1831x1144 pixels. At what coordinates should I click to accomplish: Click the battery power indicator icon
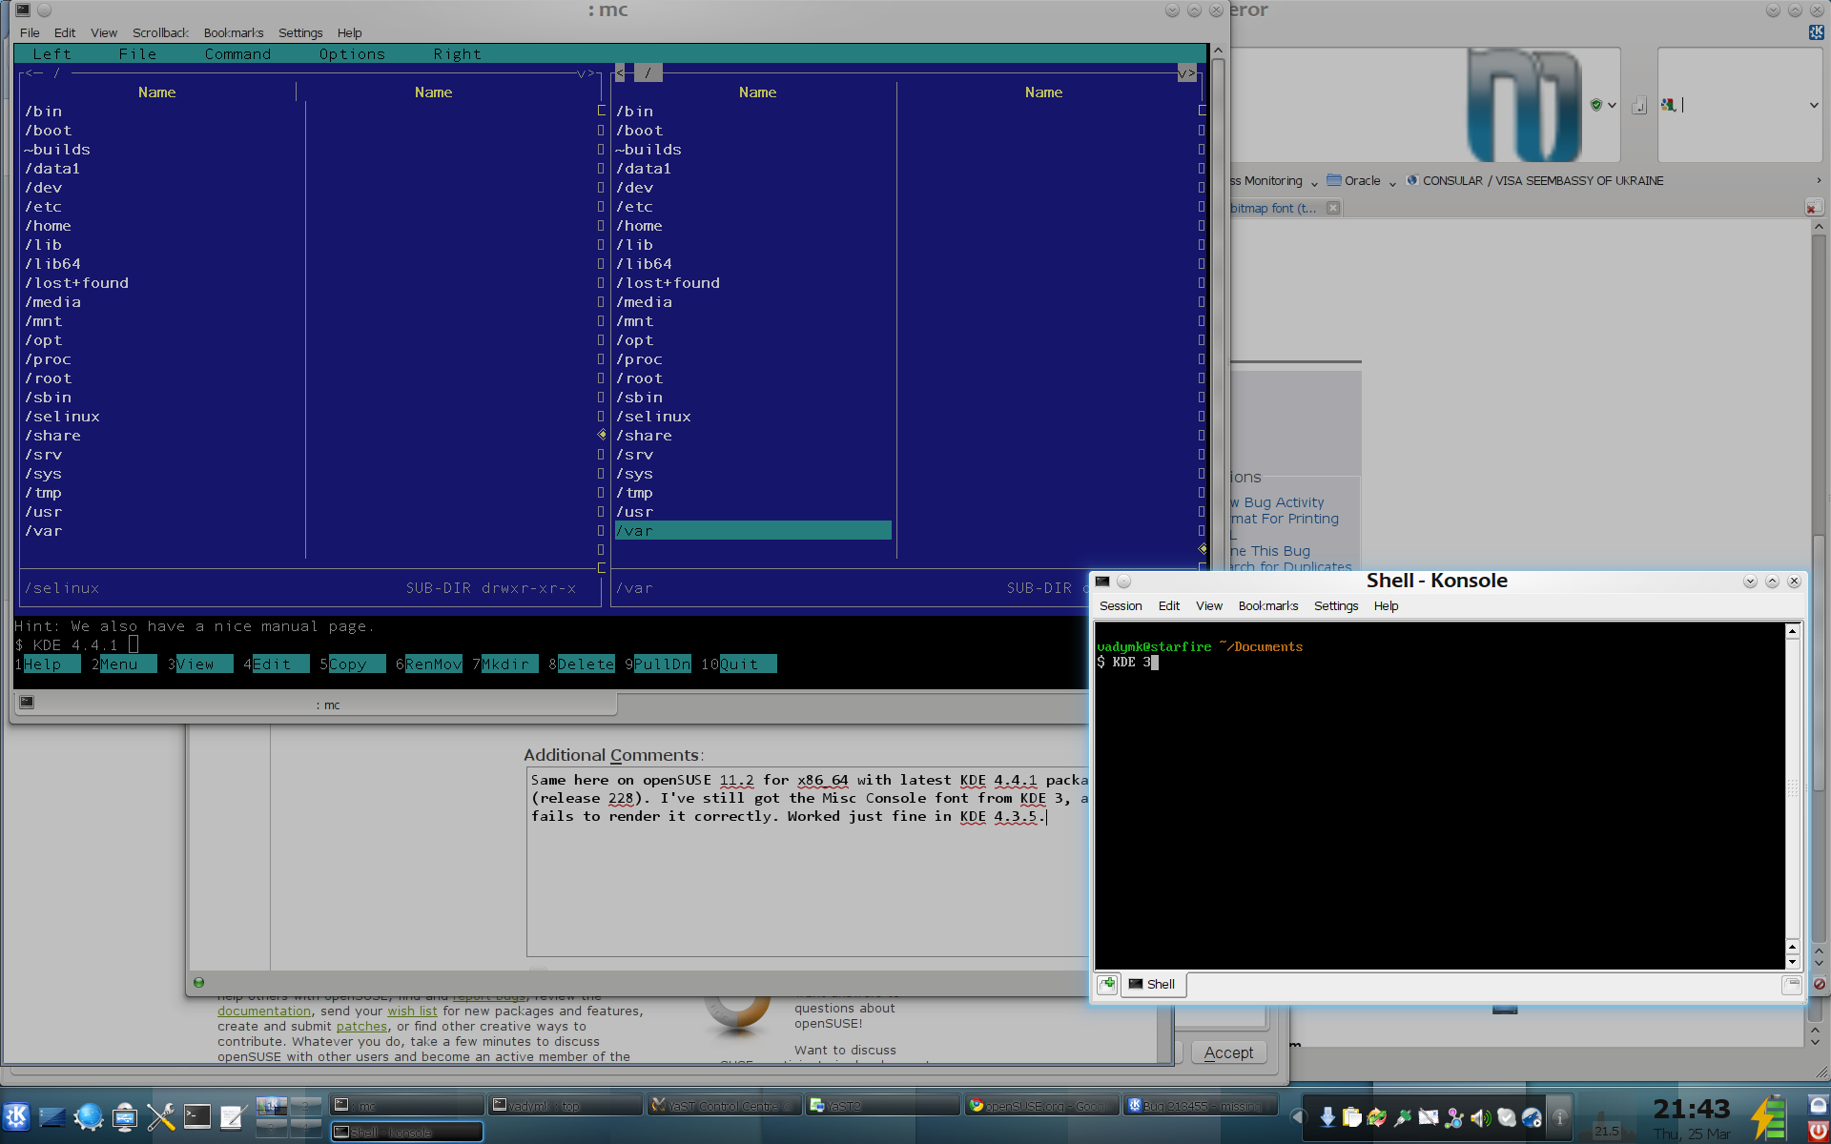click(1770, 1116)
